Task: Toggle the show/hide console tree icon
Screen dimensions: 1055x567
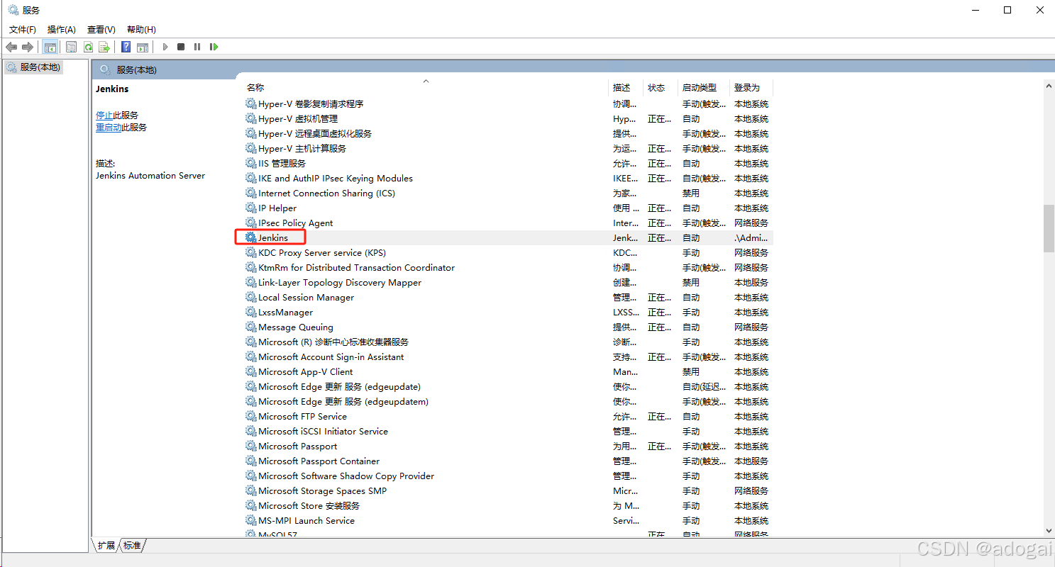Action: point(50,47)
